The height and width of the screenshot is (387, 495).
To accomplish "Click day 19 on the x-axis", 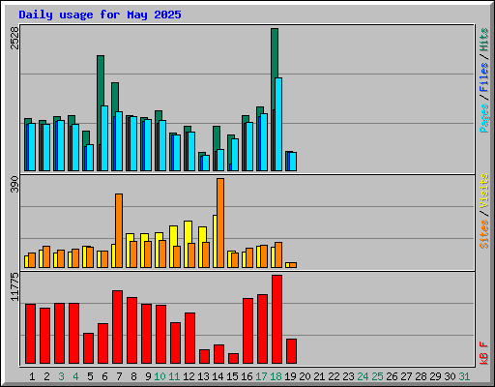I will [x=290, y=376].
